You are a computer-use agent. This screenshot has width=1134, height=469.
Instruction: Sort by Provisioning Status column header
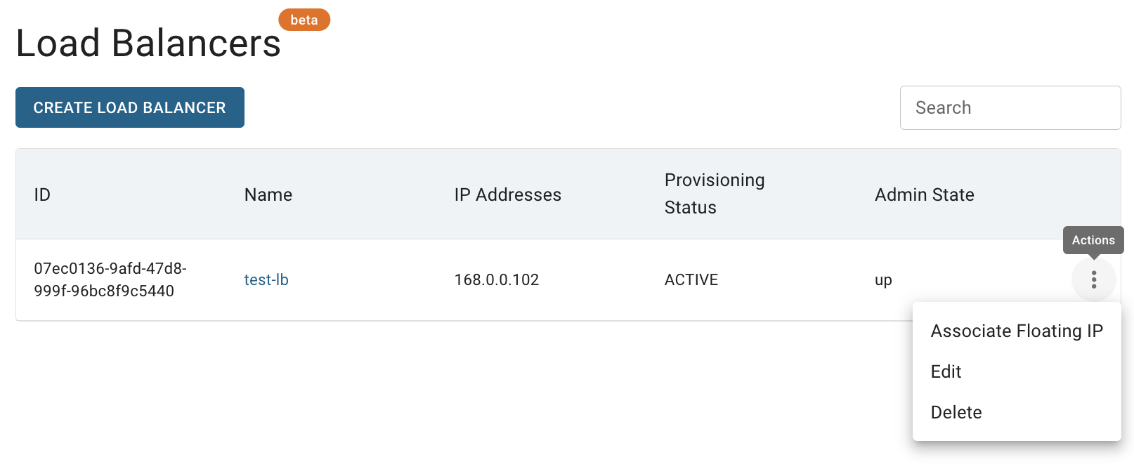[x=715, y=194]
